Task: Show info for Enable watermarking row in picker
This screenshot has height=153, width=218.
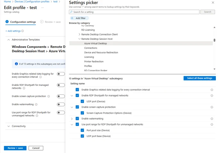Action: click(212, 119)
